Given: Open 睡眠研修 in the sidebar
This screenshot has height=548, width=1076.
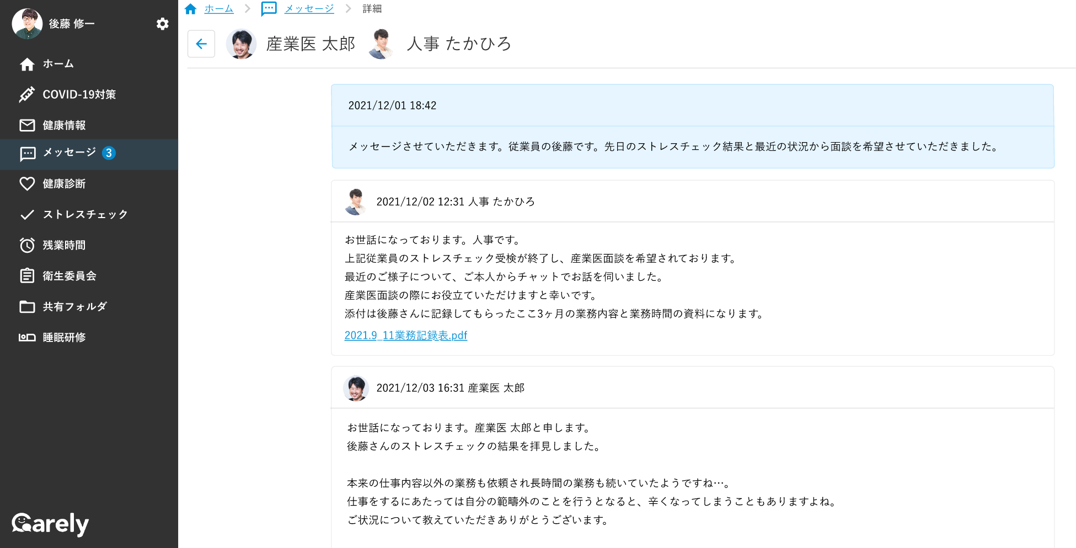Looking at the screenshot, I should click(64, 338).
